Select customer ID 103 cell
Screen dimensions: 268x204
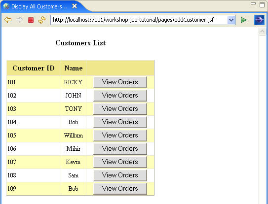coord(34,109)
